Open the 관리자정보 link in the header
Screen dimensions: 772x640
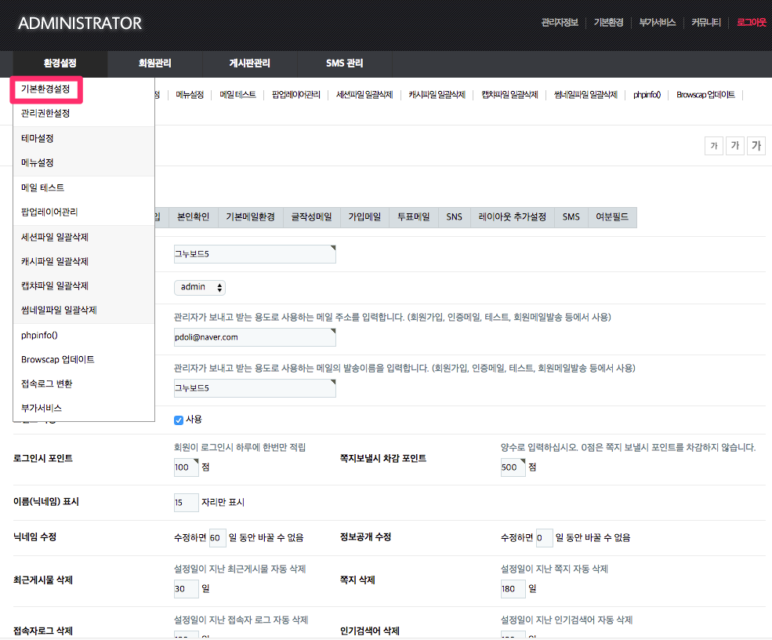click(x=560, y=23)
